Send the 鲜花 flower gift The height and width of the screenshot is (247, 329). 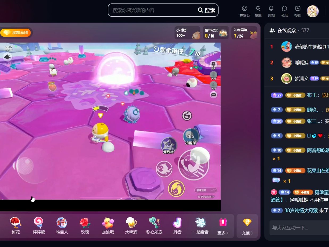click(x=16, y=225)
